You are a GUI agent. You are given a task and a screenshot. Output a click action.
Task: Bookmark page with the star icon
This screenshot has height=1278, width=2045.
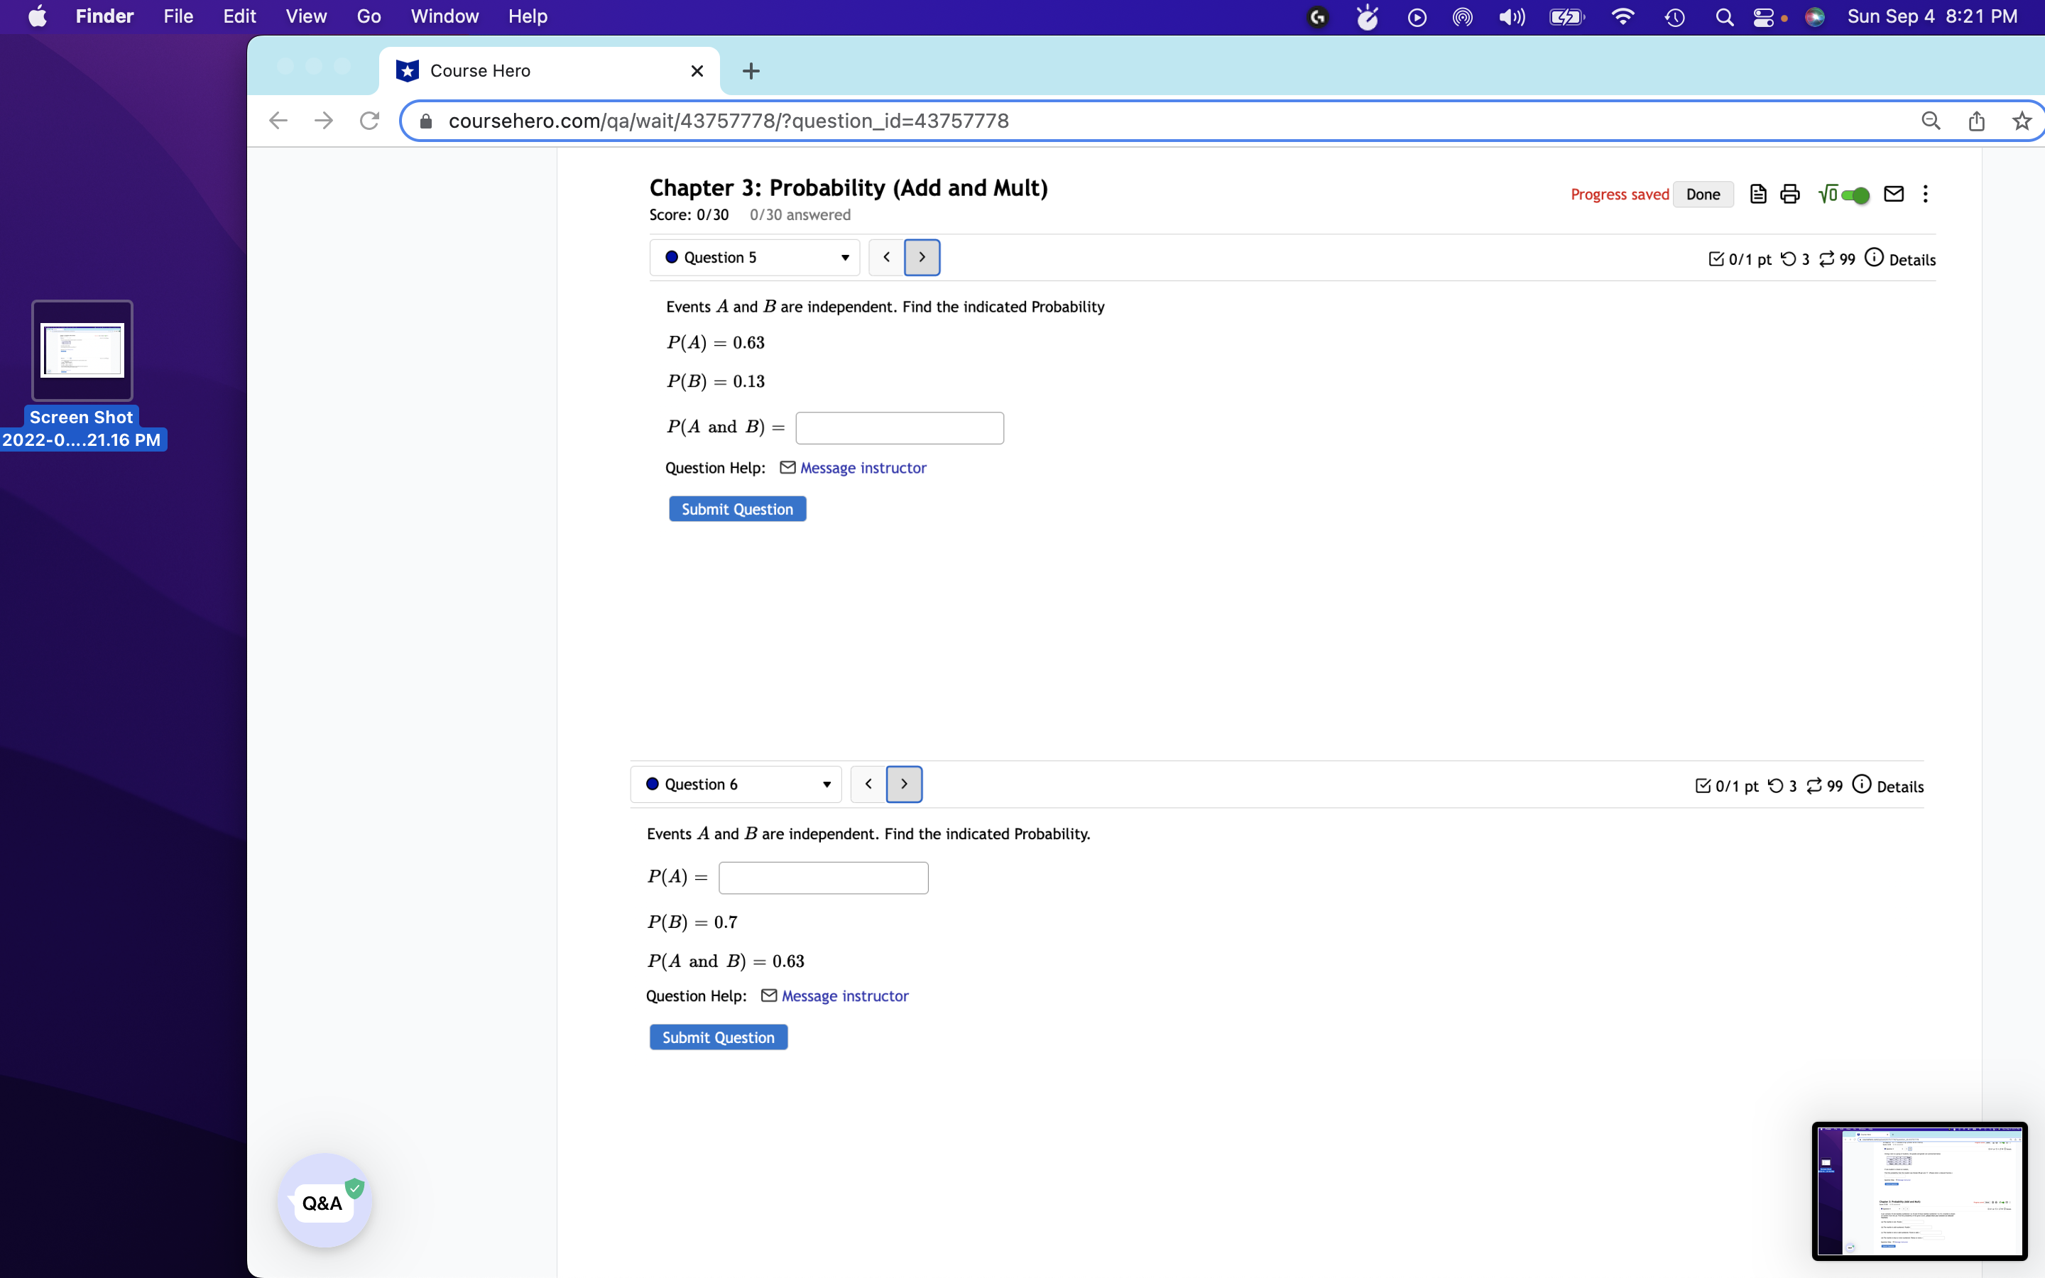2022,121
